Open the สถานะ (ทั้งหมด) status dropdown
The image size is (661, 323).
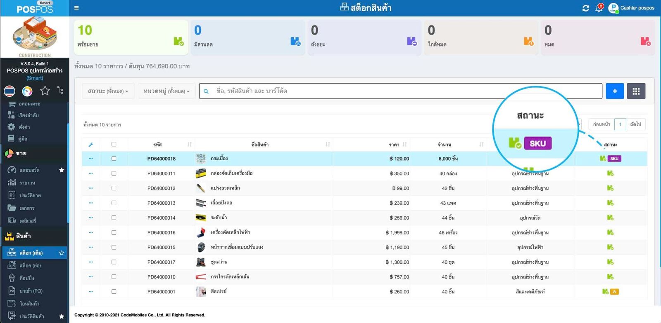point(108,91)
